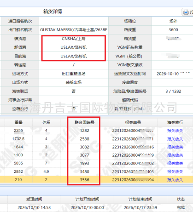Open 报关放关 link in highlighted 3556 row
The image size is (193, 217).
point(175,180)
